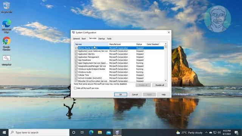This screenshot has height=136, width=242.
Task: Uncheck App Readiness checkbox
Action: point(76,60)
